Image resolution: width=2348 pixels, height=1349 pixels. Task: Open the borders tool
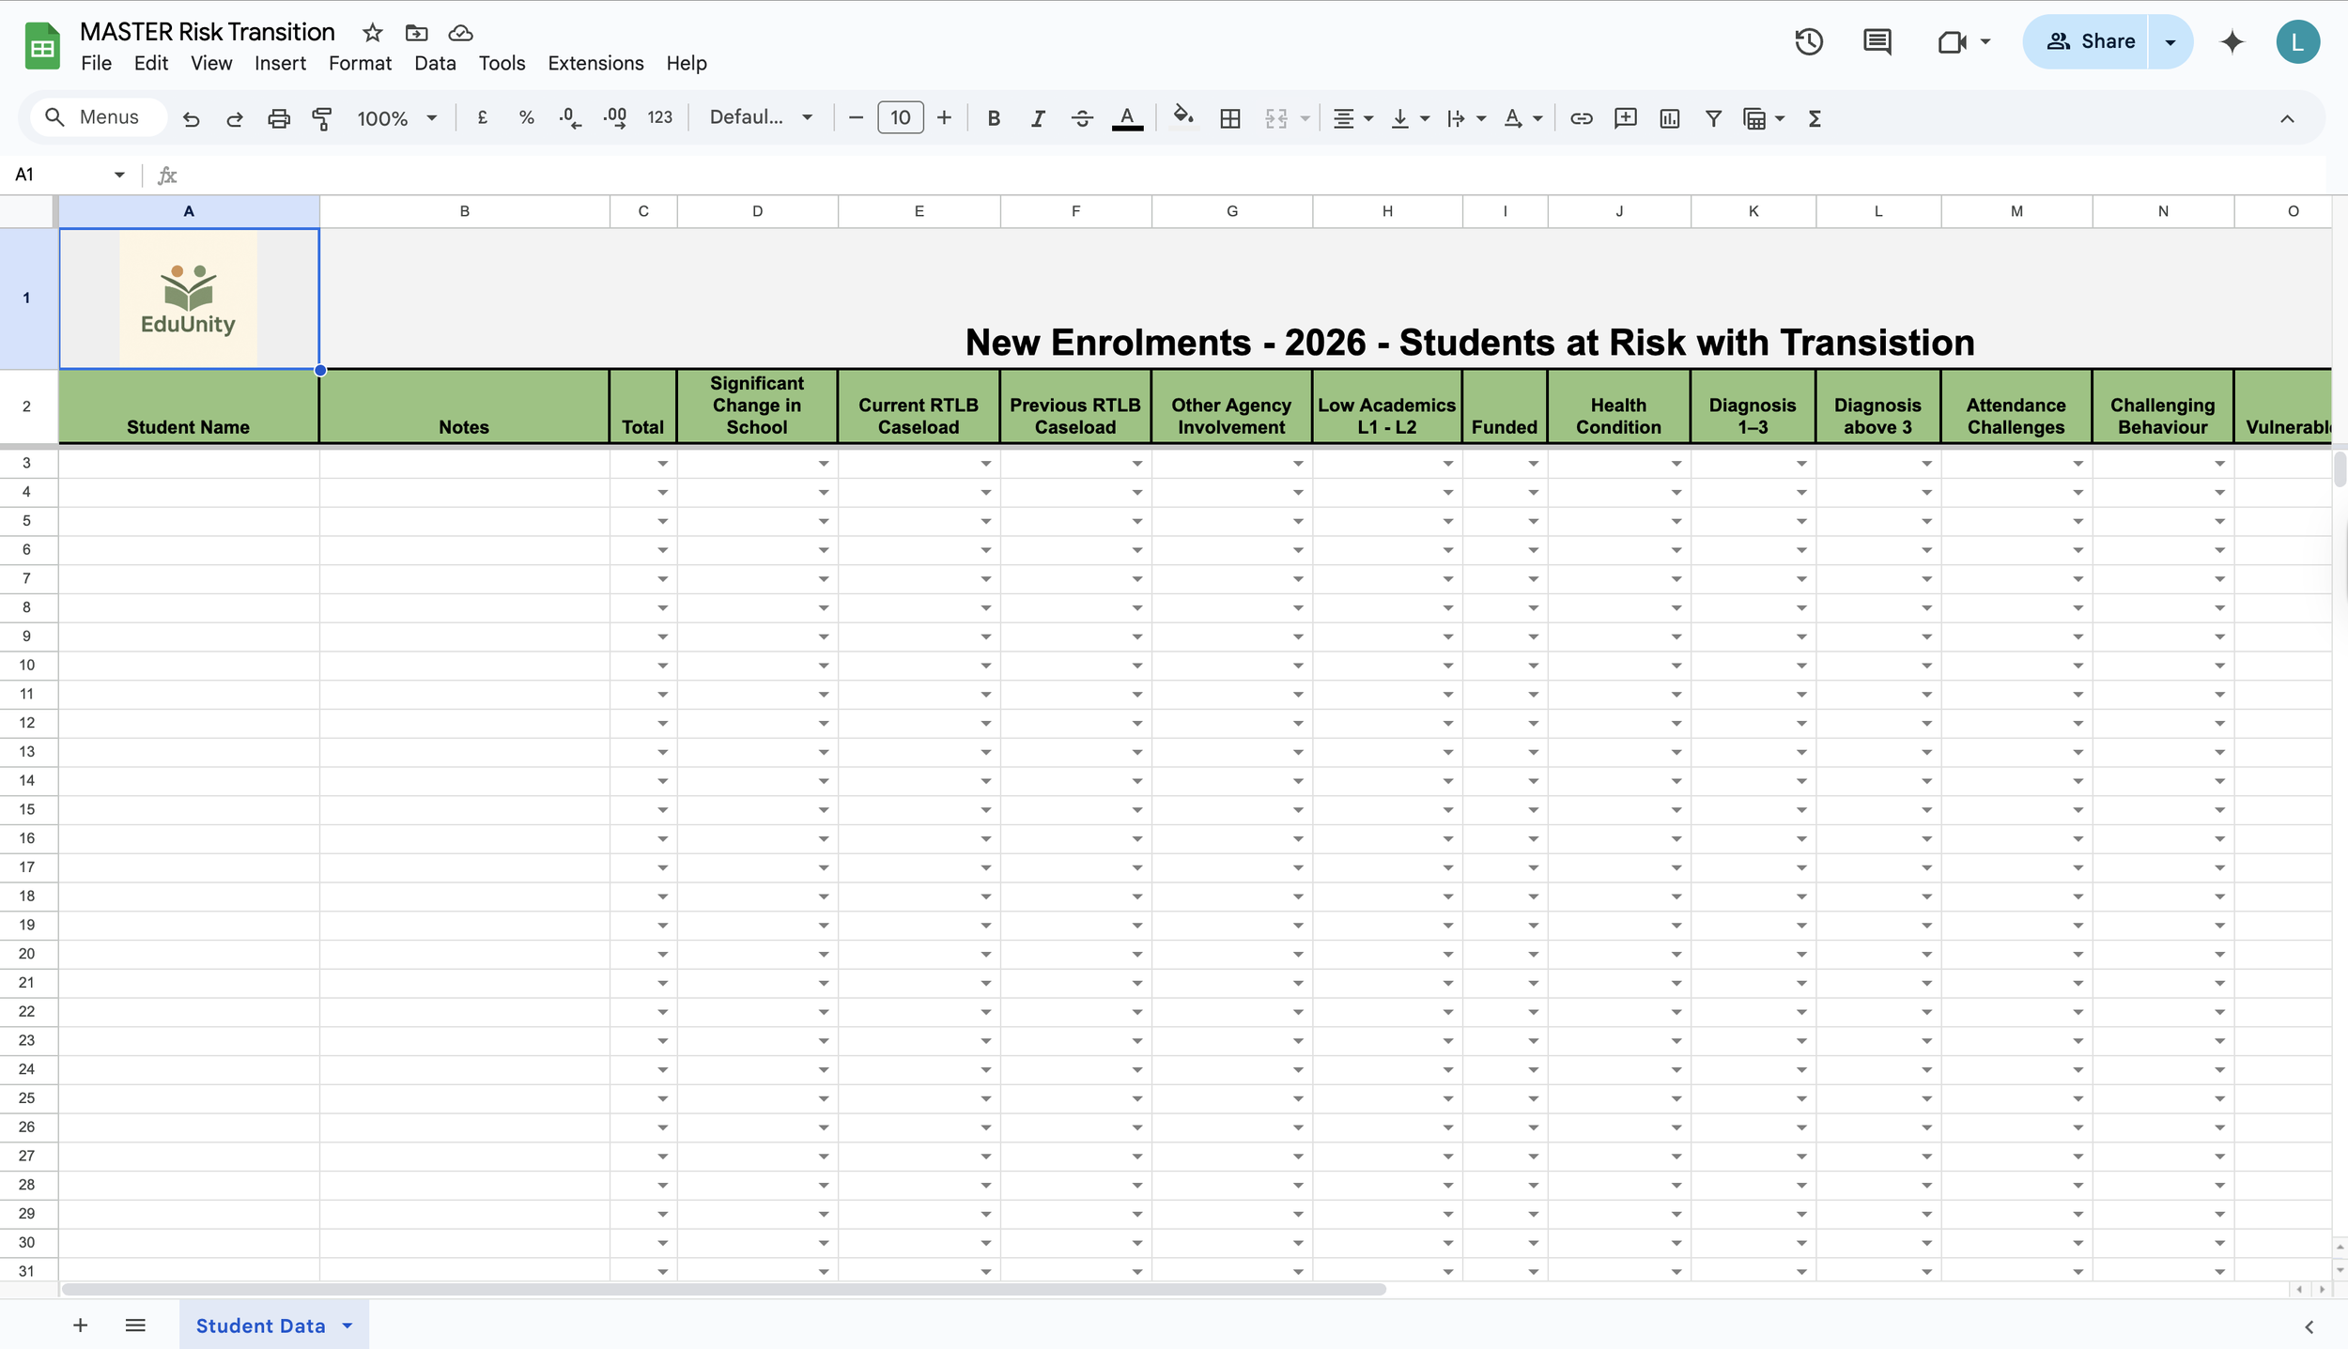point(1229,118)
